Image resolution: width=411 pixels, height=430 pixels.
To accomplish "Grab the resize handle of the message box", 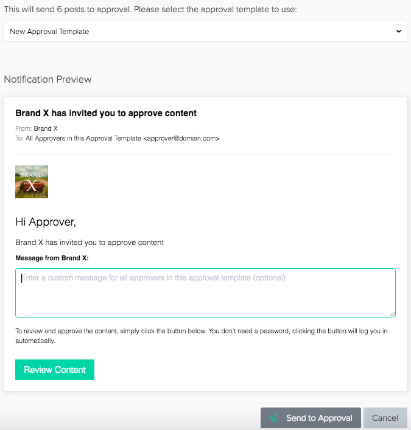I will (393, 314).
